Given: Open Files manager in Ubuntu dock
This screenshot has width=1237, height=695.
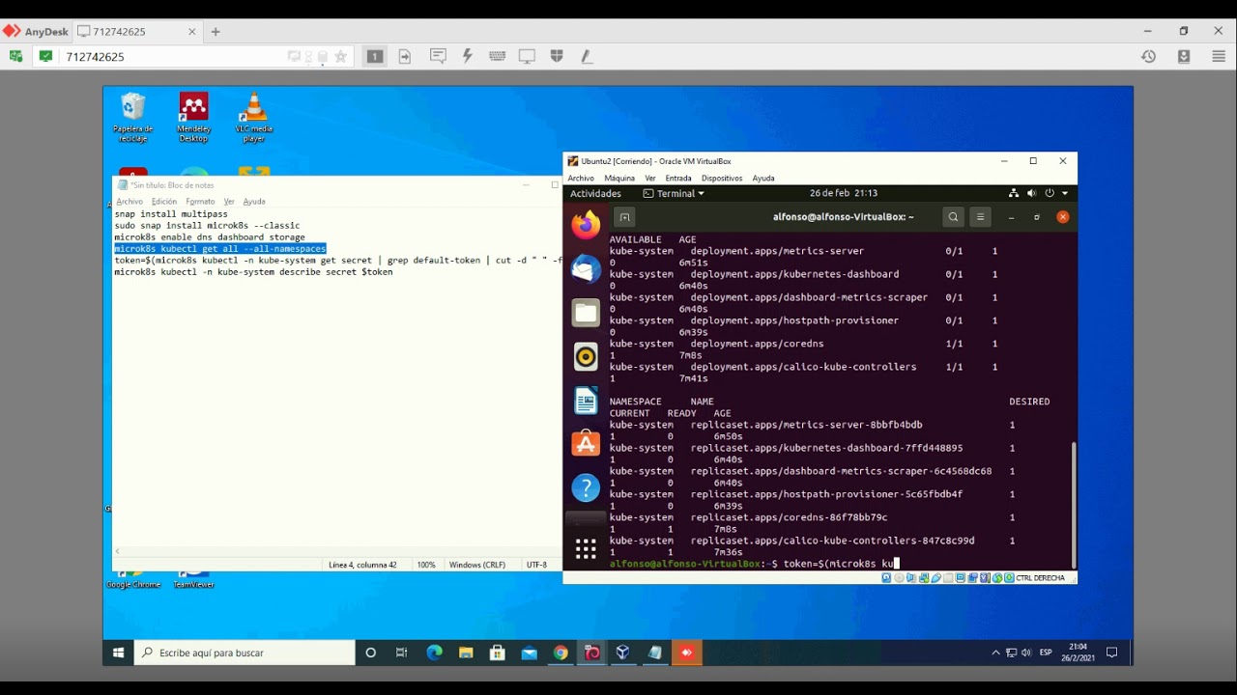Looking at the screenshot, I should coord(586,313).
